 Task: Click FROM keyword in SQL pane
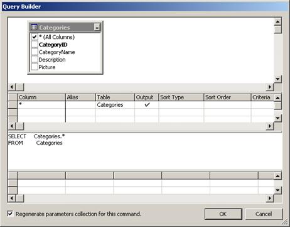point(16,143)
